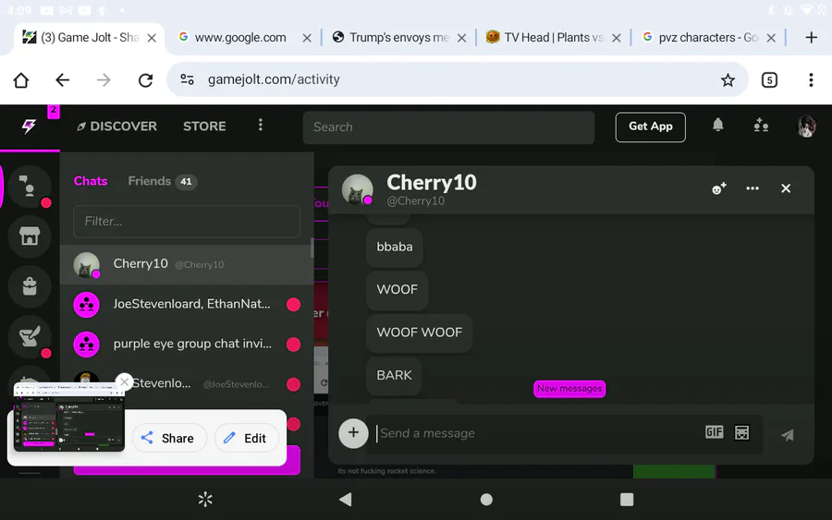The width and height of the screenshot is (832, 520).
Task: Focus the Send a message field
Action: click(x=536, y=433)
